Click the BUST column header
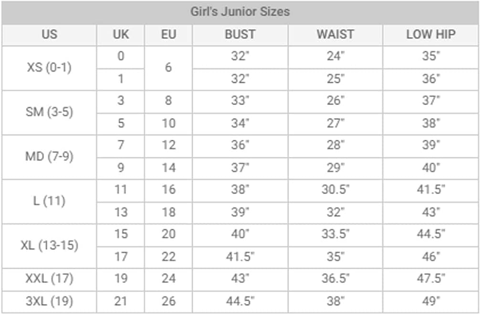Screen dimensions: 481x315 point(240,34)
